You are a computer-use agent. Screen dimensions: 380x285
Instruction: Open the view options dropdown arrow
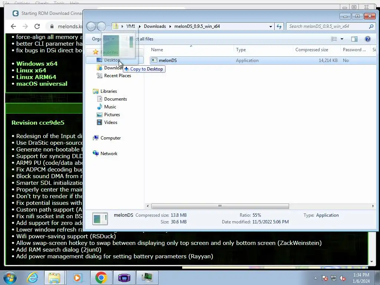pyautogui.click(x=342, y=39)
